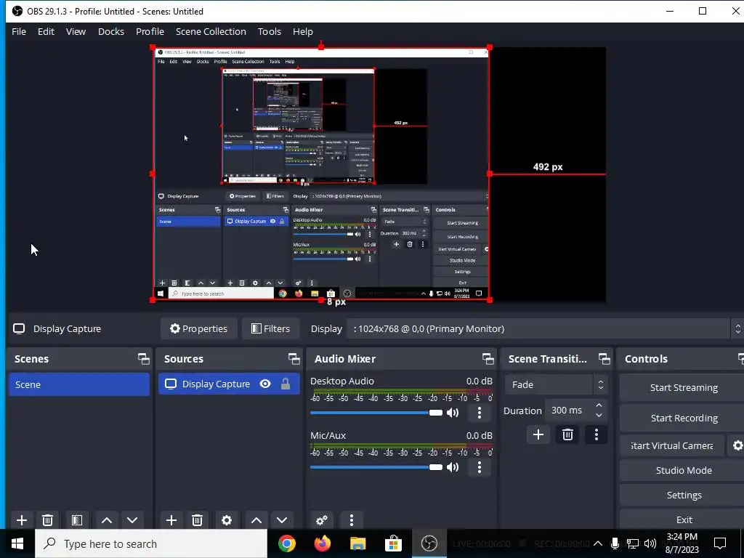Open the Tools menu
The image size is (744, 558).
pyautogui.click(x=270, y=31)
